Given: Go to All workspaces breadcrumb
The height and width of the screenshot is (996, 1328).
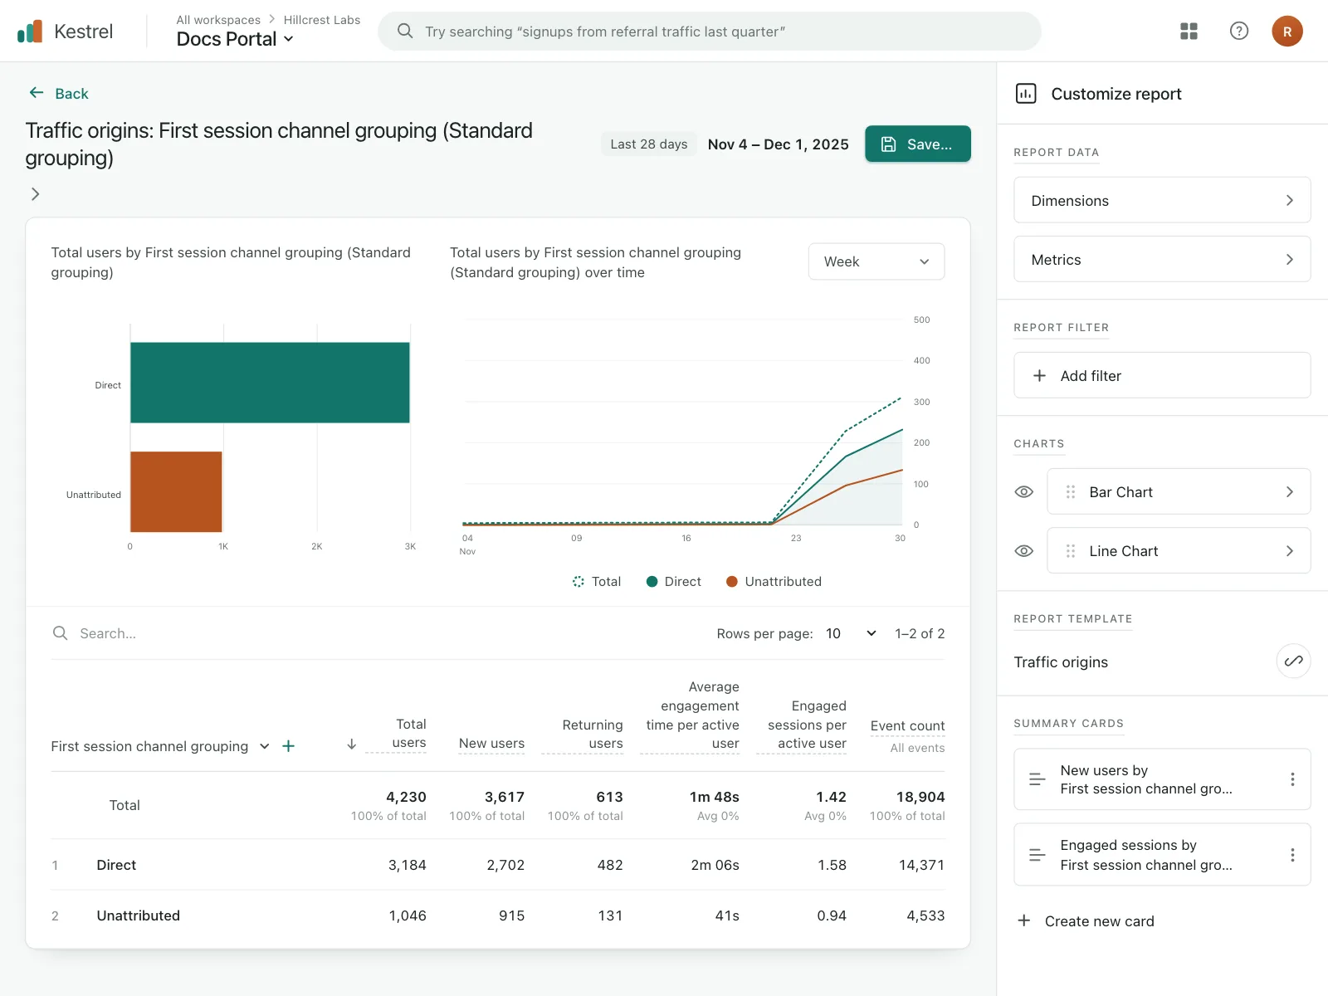Looking at the screenshot, I should 218,20.
